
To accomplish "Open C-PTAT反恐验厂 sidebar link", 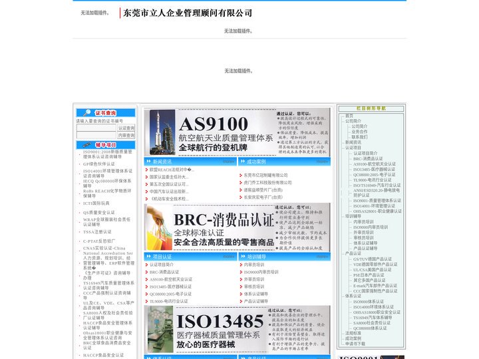I will [99, 241].
